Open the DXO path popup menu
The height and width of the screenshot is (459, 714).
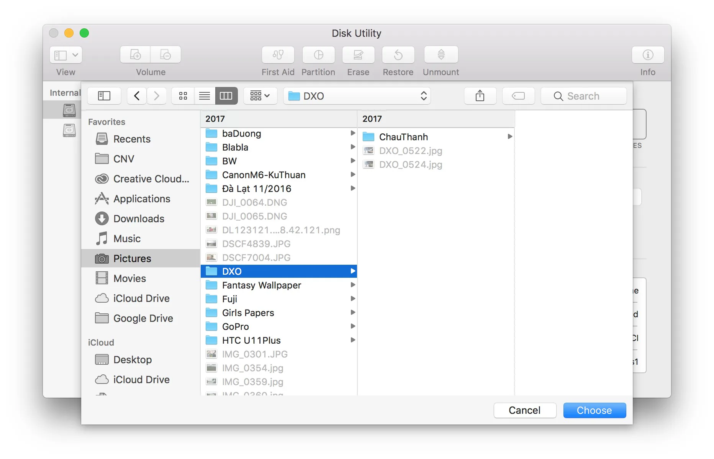click(x=357, y=96)
